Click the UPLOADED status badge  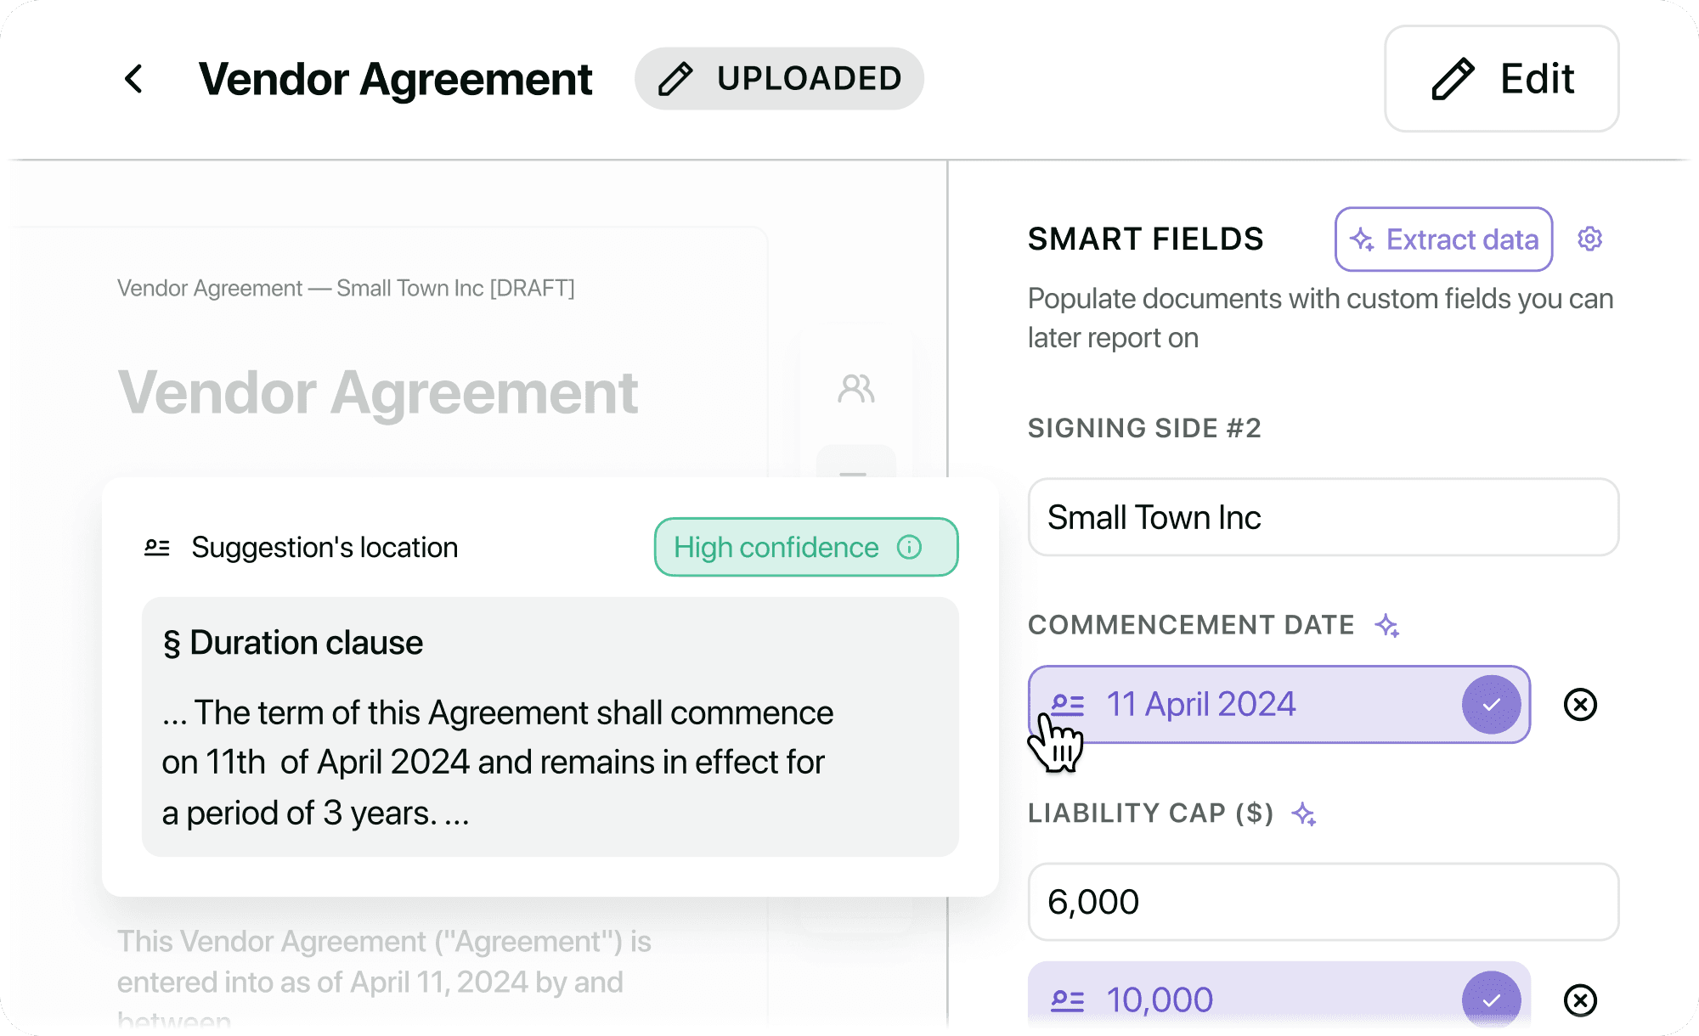coord(779,79)
